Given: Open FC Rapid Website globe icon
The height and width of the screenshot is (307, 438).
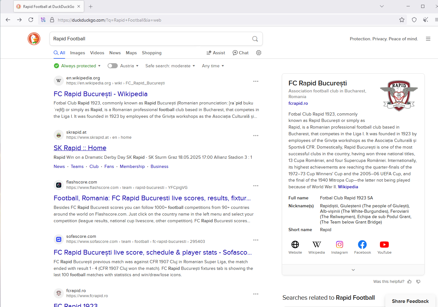Looking at the screenshot, I should [x=295, y=244].
